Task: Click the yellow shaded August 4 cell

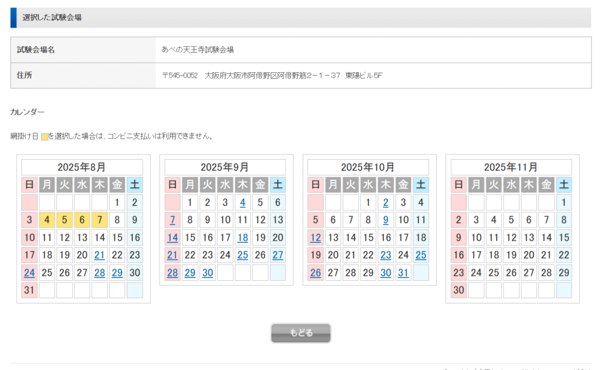Action: 47,220
